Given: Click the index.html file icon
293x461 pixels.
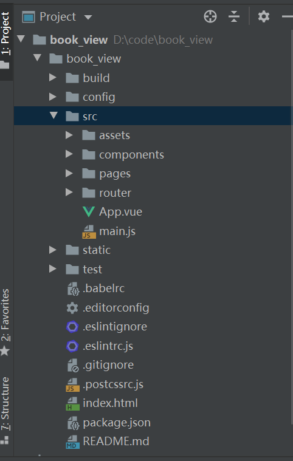Looking at the screenshot, I should pos(72,403).
